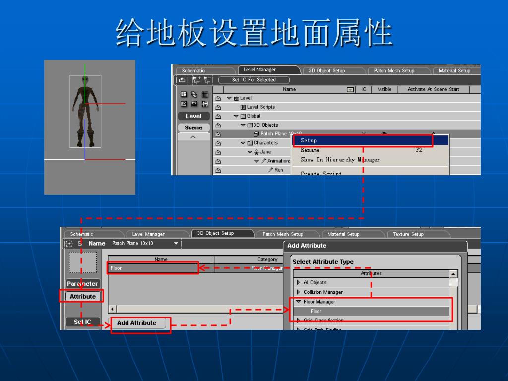Image resolution: width=508 pixels, height=381 pixels.
Task: Choose Rename from the context menu
Action: (371, 150)
